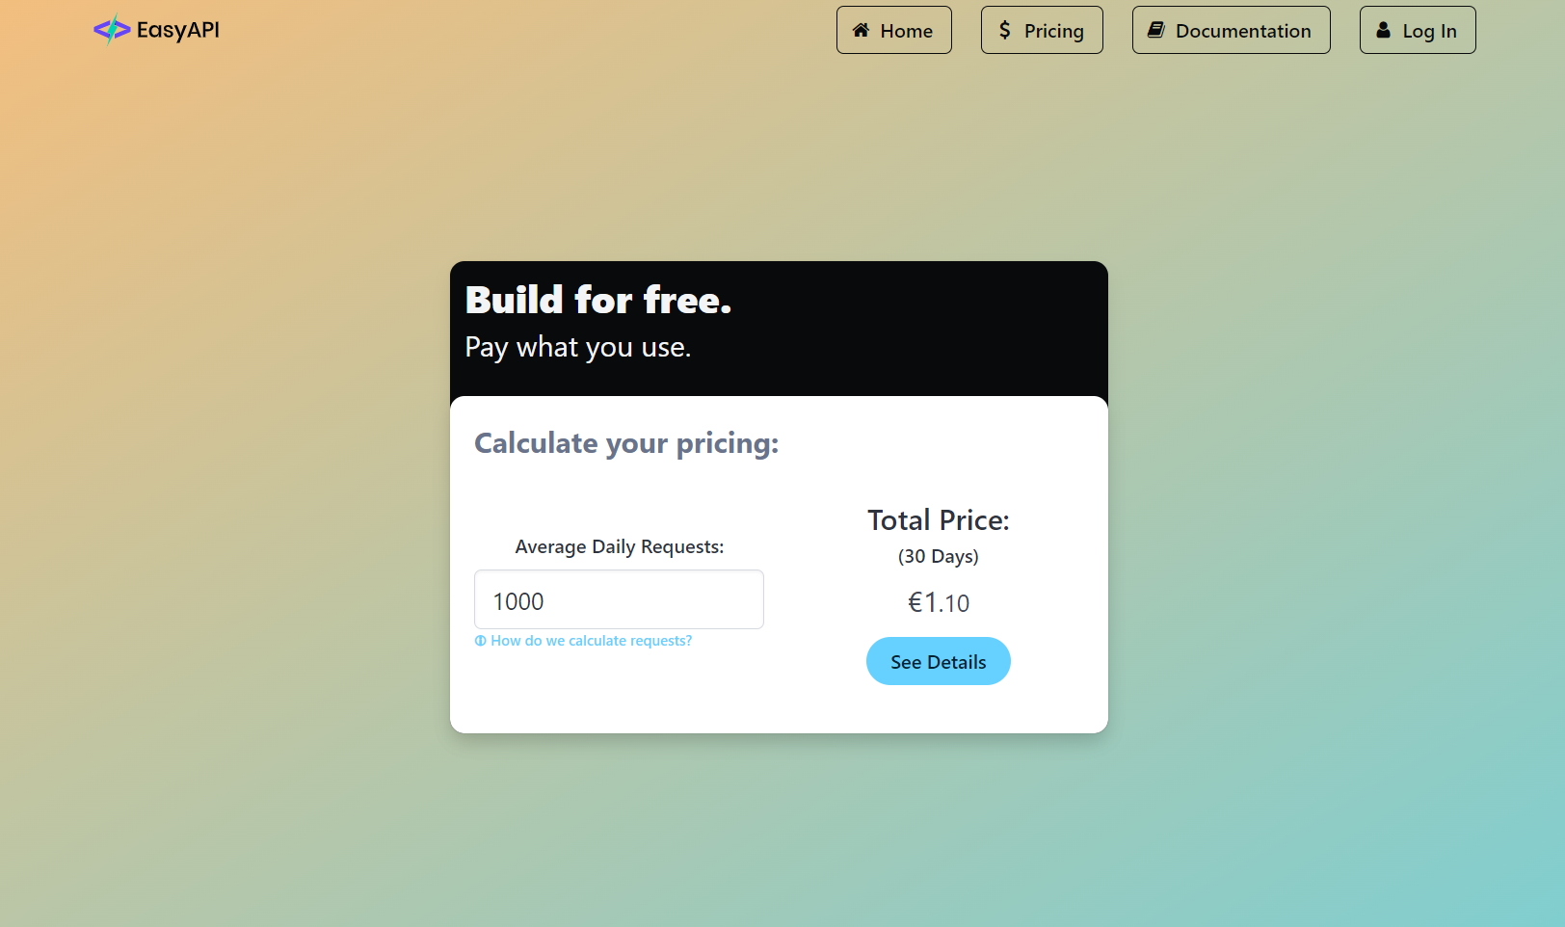Click the 'Calculate your pricing:' heading

(626, 443)
